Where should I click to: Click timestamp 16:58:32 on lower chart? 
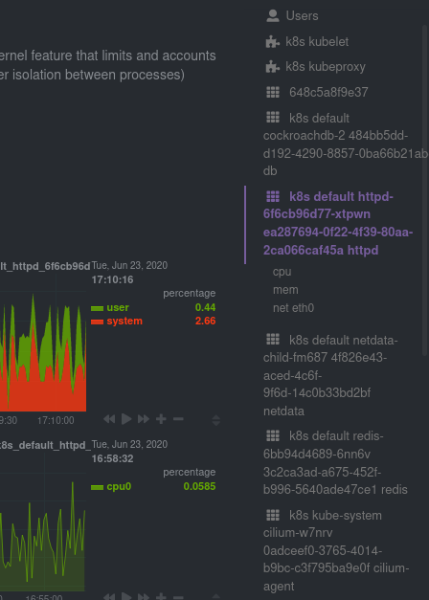click(x=112, y=458)
